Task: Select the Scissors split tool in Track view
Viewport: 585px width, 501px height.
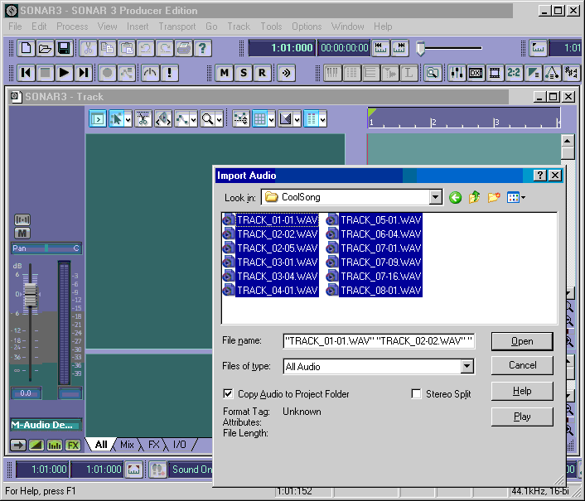Action: point(143,119)
